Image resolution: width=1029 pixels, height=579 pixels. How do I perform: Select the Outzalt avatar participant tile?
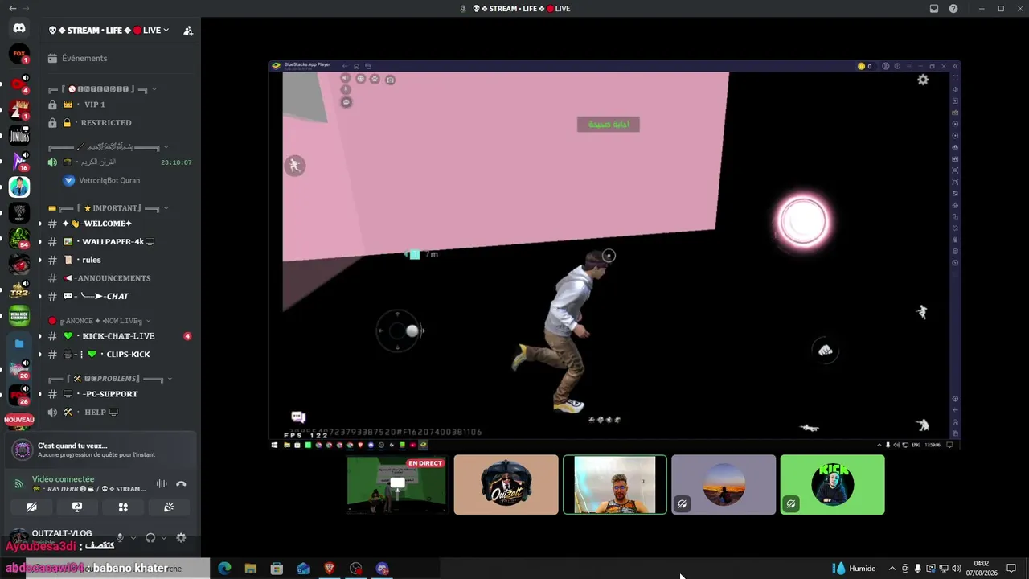(x=506, y=484)
